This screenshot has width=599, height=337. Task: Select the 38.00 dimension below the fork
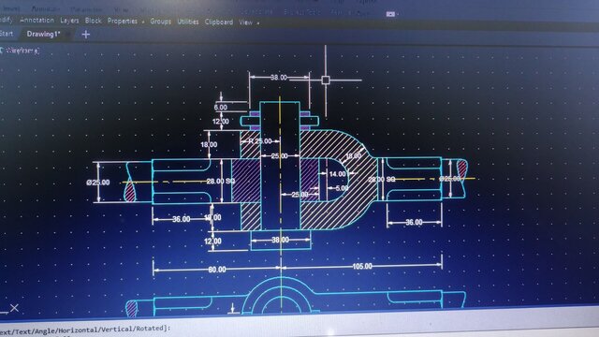[x=281, y=240]
